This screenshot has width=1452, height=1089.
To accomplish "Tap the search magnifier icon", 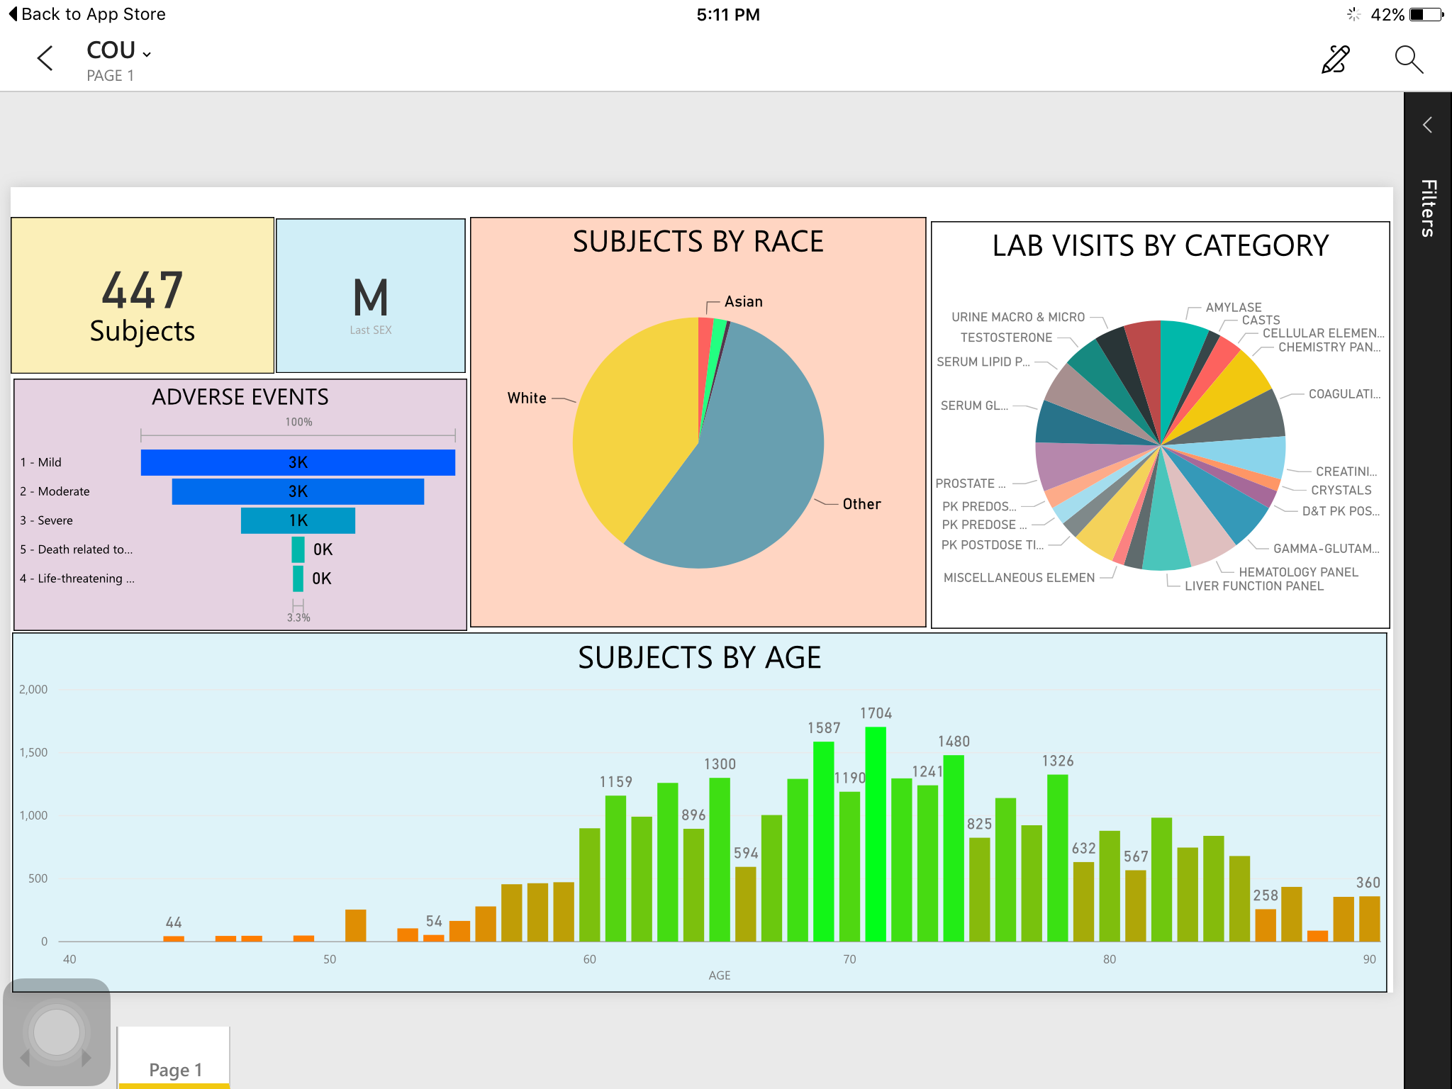I will click(1408, 60).
